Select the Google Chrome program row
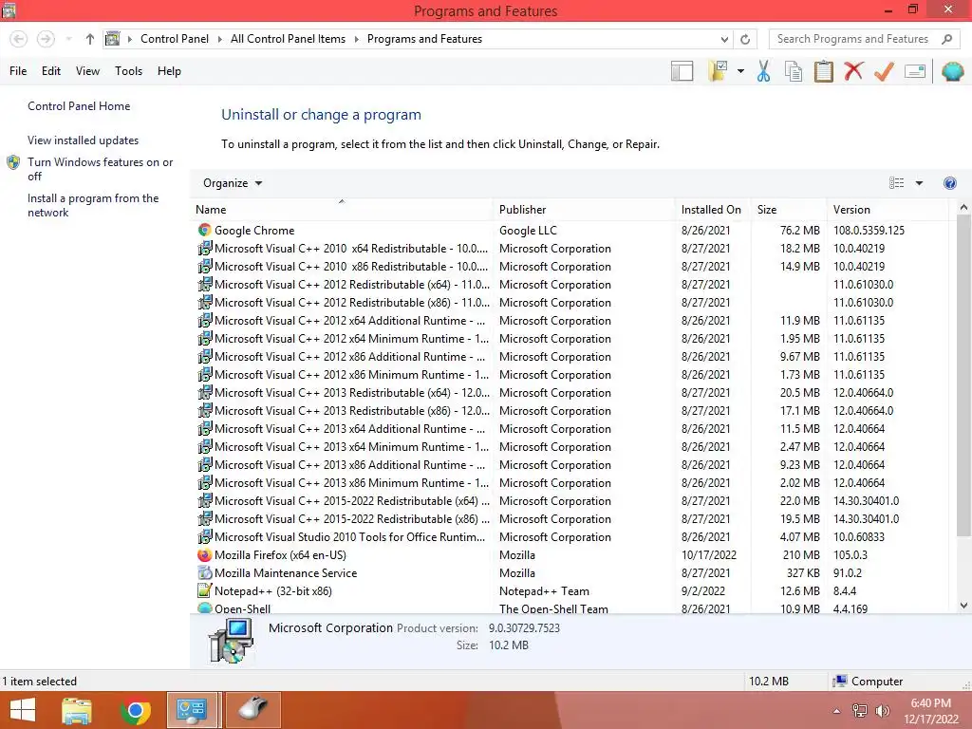972x729 pixels. 570,230
